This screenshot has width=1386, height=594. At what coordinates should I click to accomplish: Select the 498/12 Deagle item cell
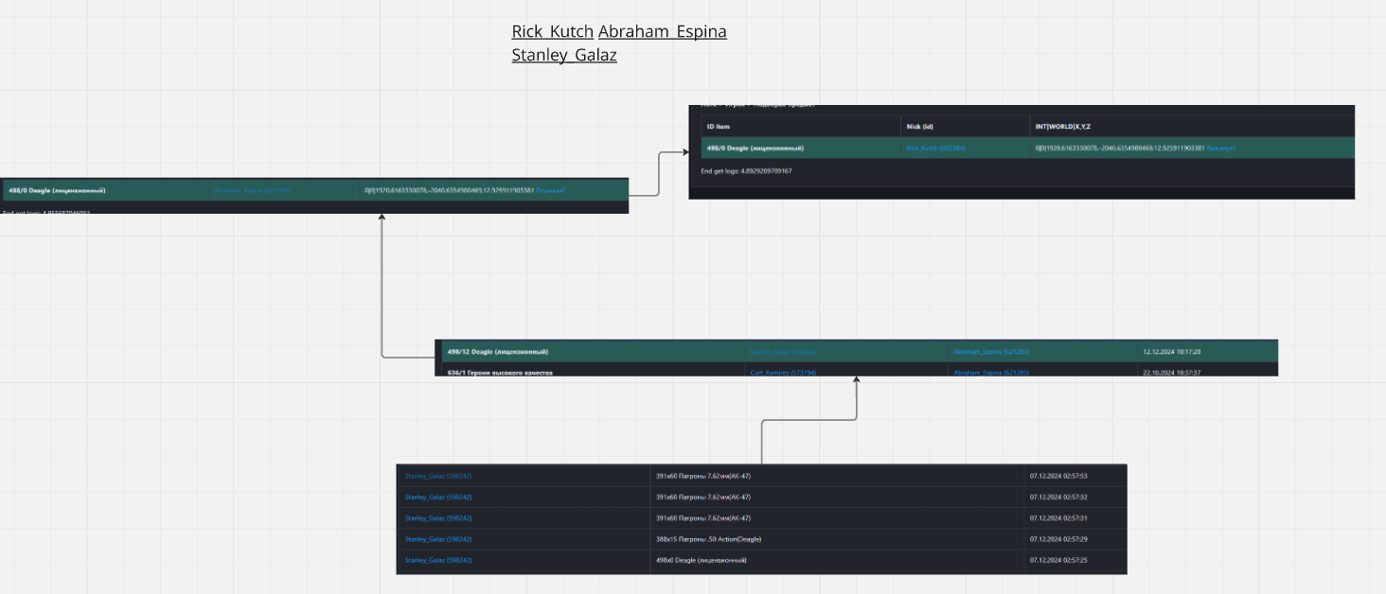point(497,352)
